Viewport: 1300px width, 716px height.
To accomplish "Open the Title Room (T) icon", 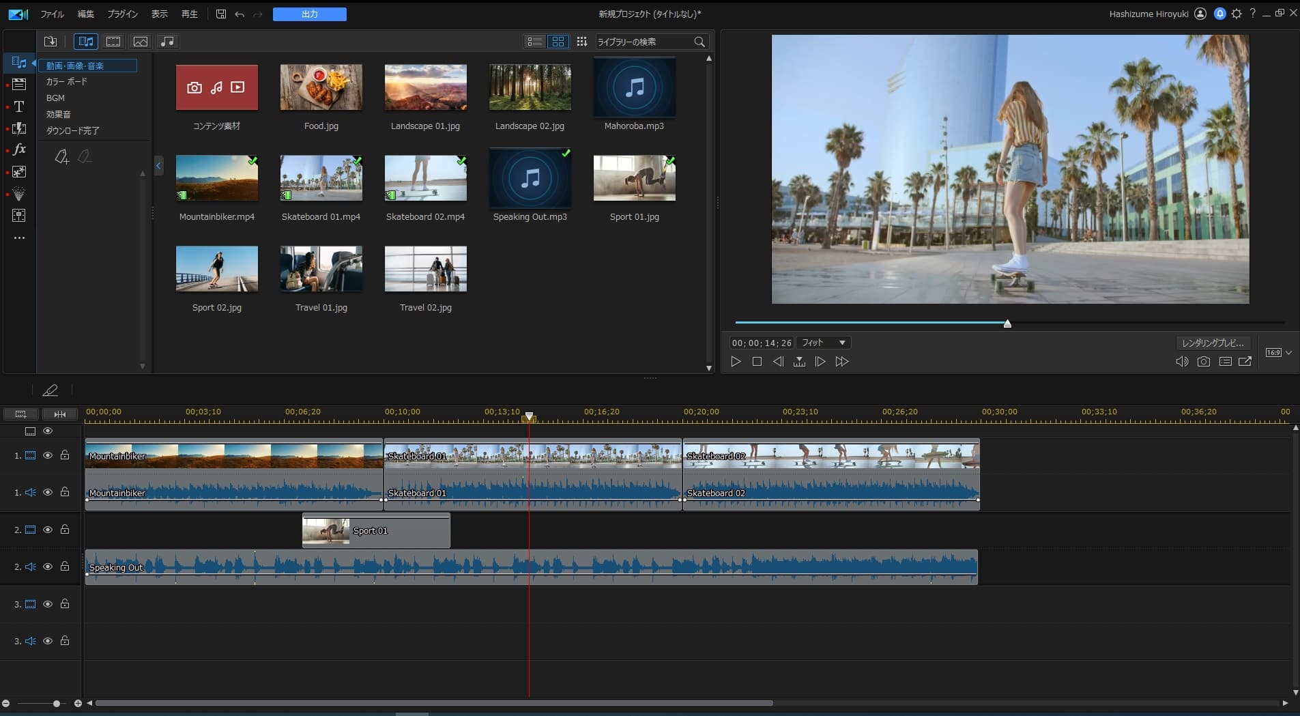I will click(x=19, y=106).
